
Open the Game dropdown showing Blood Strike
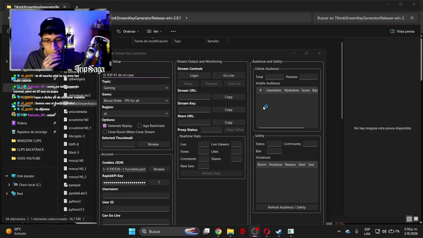136,100
